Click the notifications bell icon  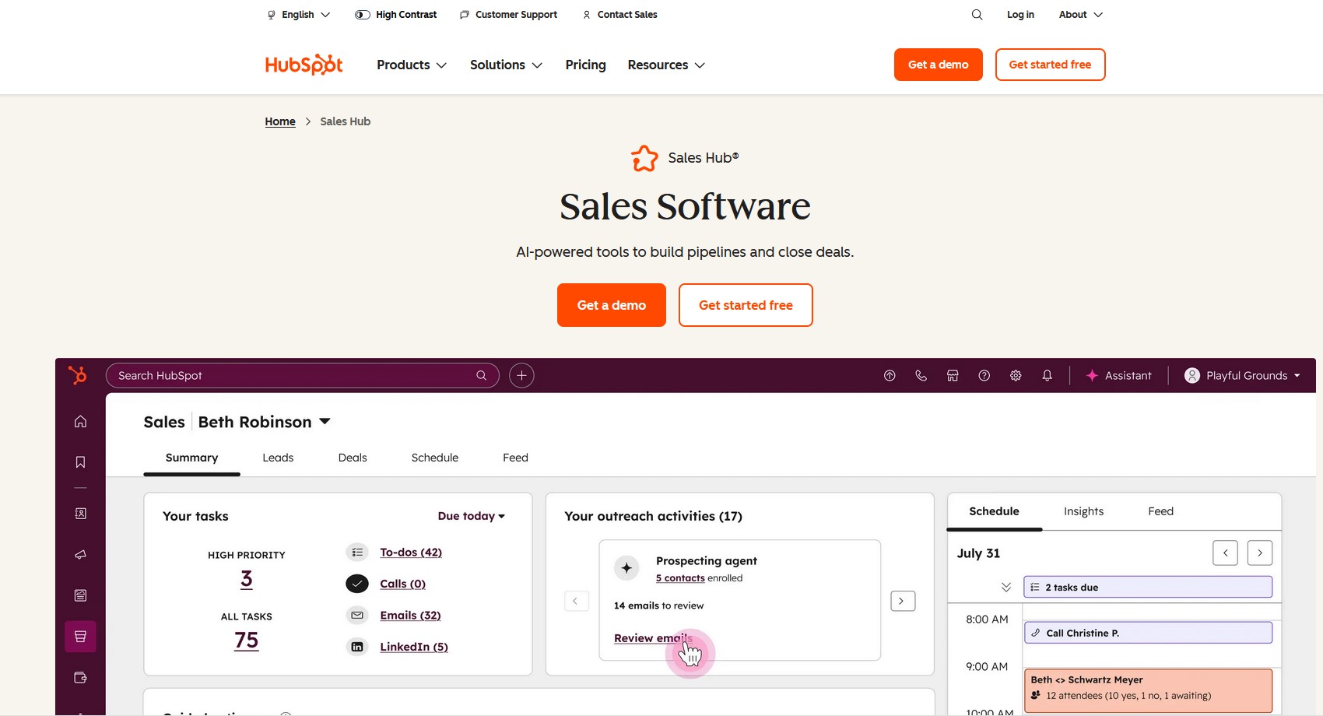tap(1048, 376)
